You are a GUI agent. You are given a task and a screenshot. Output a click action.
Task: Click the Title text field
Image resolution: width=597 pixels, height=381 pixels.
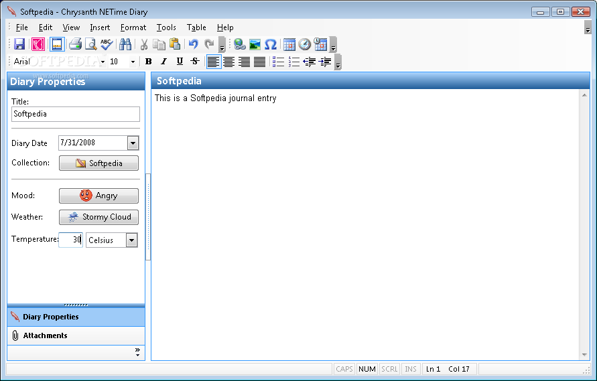tap(76, 115)
